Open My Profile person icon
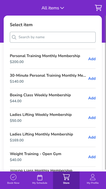Viewport: 106px width, 189px height. [93, 177]
